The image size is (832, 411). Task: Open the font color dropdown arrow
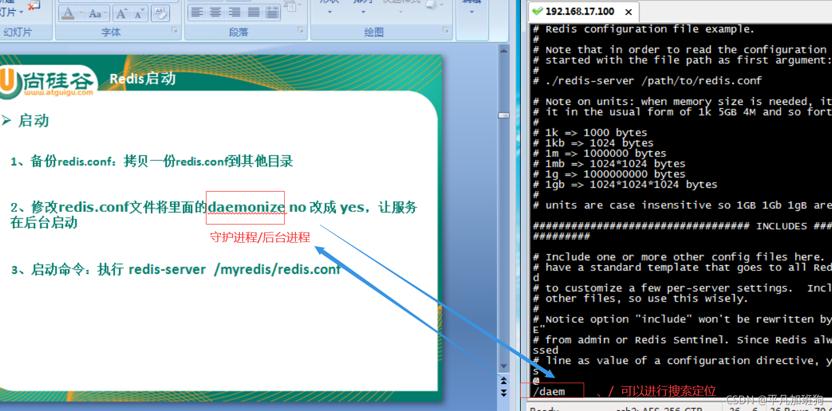(81, 13)
